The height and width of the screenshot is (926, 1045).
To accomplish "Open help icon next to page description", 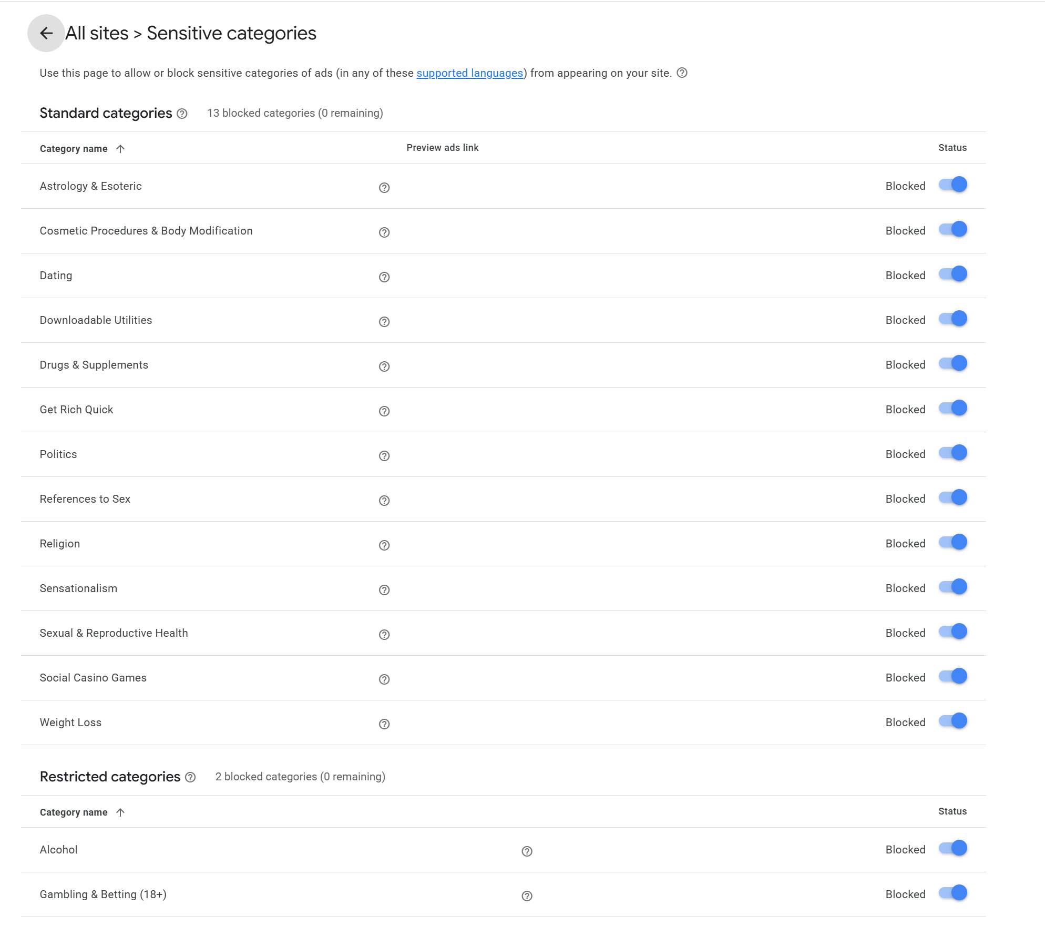I will pyautogui.click(x=682, y=73).
